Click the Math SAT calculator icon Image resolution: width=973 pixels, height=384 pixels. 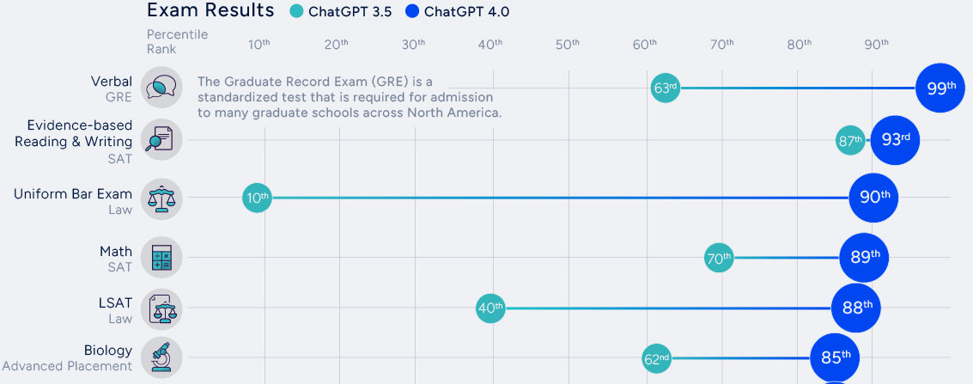[161, 257]
